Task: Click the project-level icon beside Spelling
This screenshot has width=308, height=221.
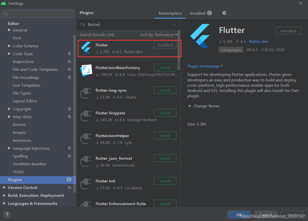Action: tap(69, 156)
